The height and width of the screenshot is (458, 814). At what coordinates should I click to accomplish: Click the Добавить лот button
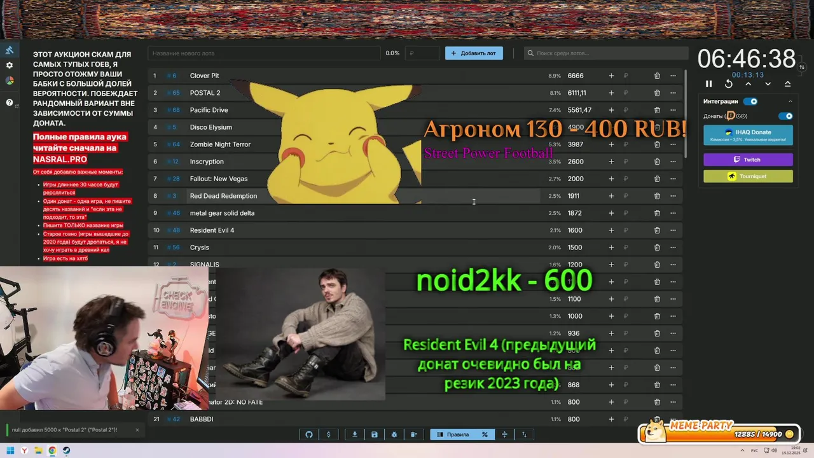[x=474, y=53]
